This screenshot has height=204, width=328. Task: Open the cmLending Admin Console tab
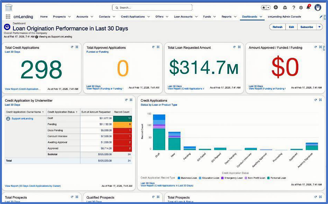coord(284,17)
